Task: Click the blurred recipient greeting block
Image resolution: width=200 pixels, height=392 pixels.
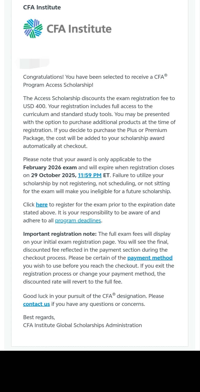Action: point(34,64)
